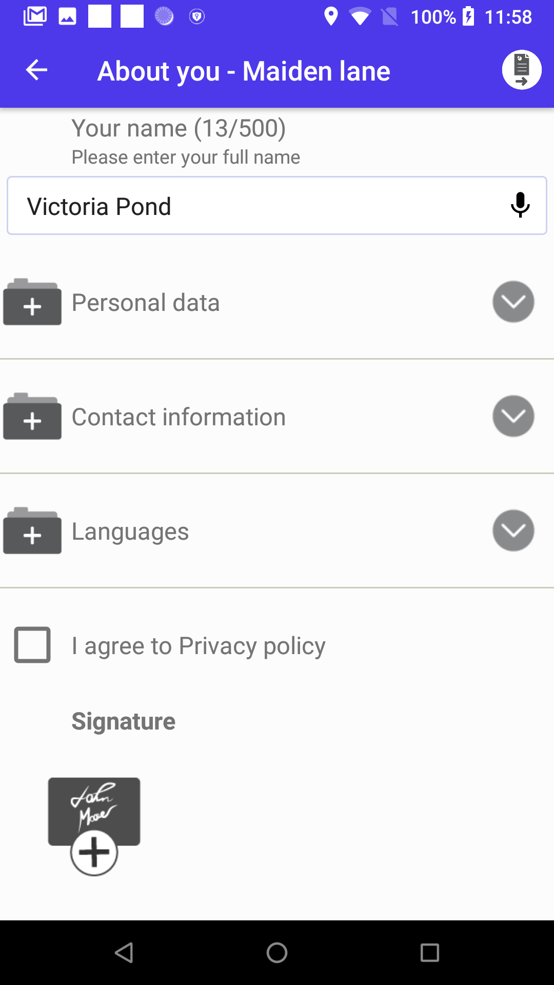Tap the Languages section label
The width and height of the screenshot is (554, 985).
(x=130, y=531)
